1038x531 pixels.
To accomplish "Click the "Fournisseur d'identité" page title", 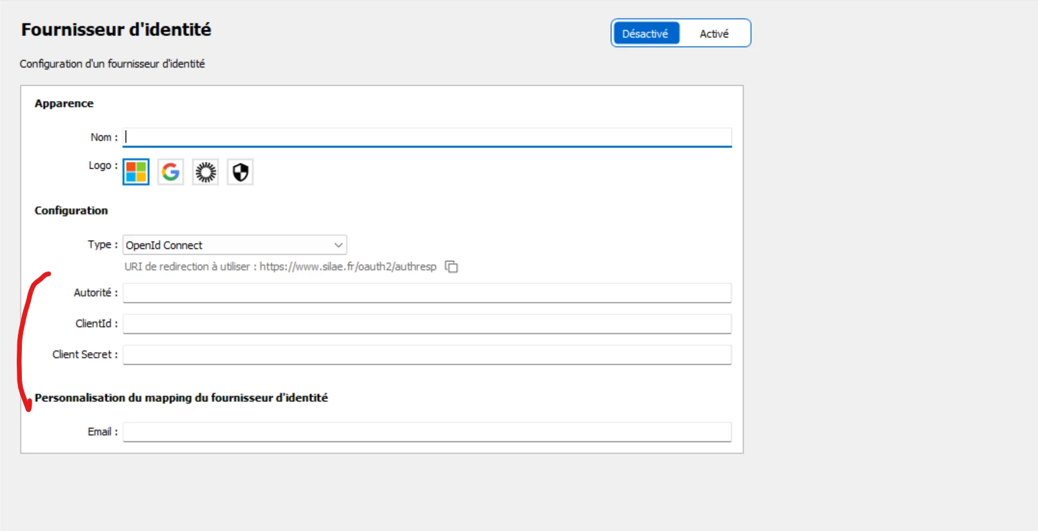I will [x=116, y=30].
